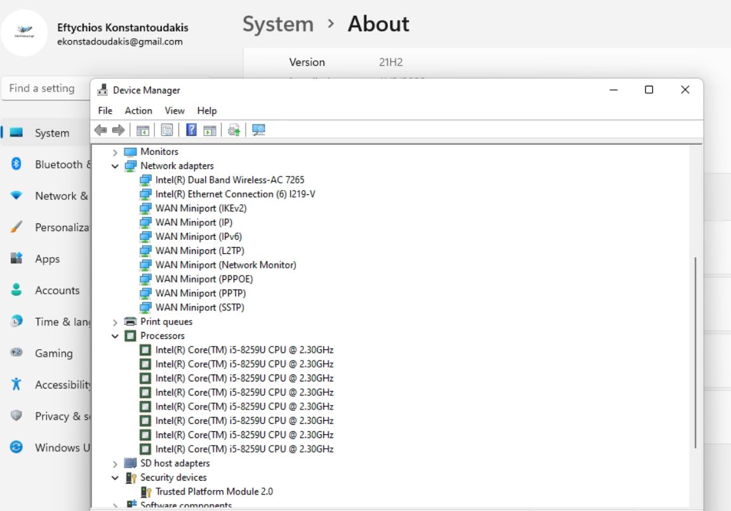Click the Back arrow in Device Manager toolbar
The height and width of the screenshot is (511, 731).
(100, 130)
